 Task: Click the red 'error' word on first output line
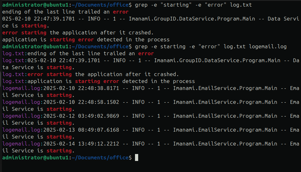[120, 12]
